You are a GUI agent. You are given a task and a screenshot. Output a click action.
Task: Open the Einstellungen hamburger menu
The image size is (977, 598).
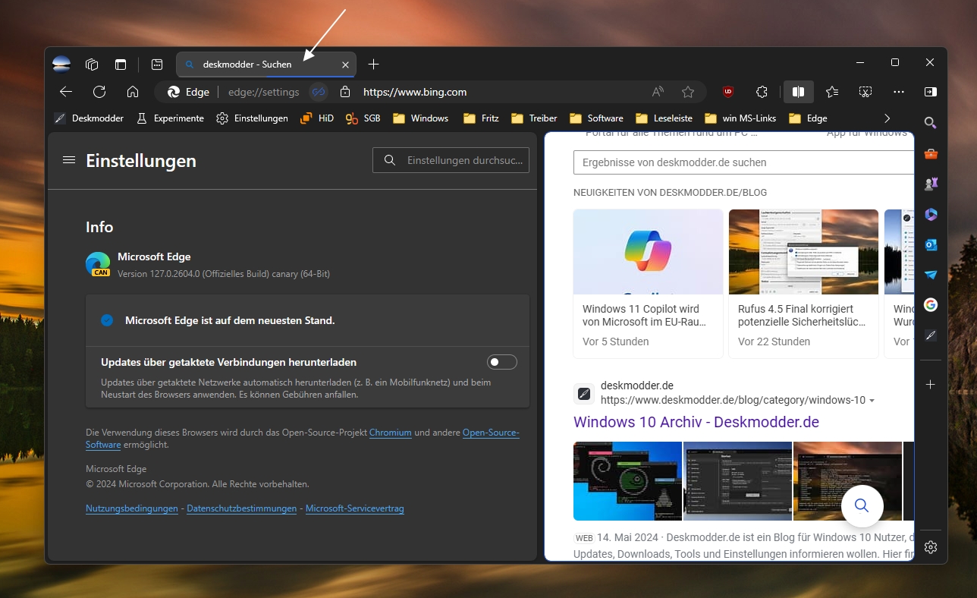(69, 160)
